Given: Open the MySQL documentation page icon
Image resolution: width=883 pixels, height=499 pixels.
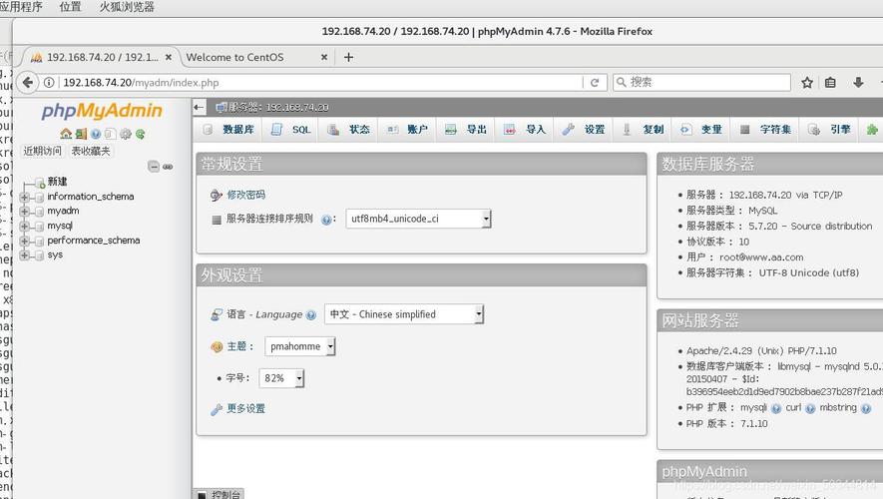Looking at the screenshot, I should (x=111, y=134).
